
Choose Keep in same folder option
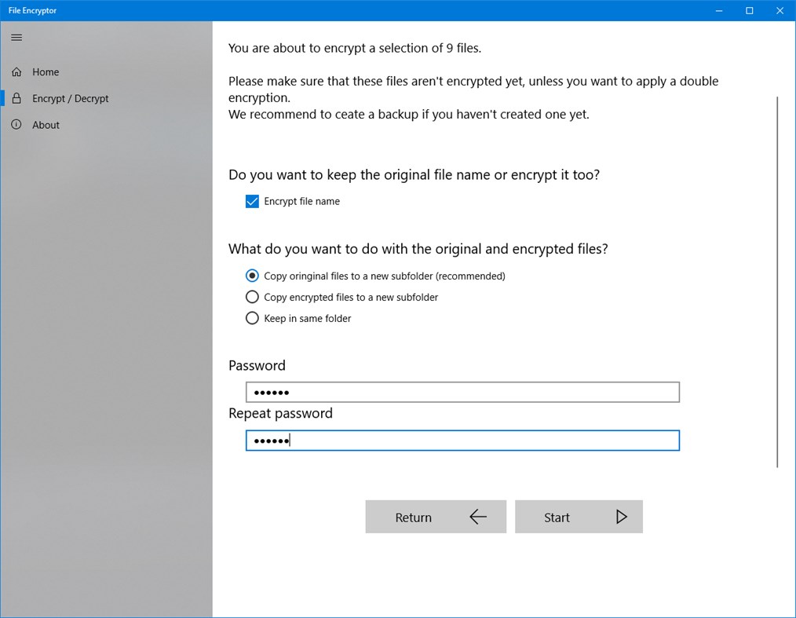tap(252, 318)
